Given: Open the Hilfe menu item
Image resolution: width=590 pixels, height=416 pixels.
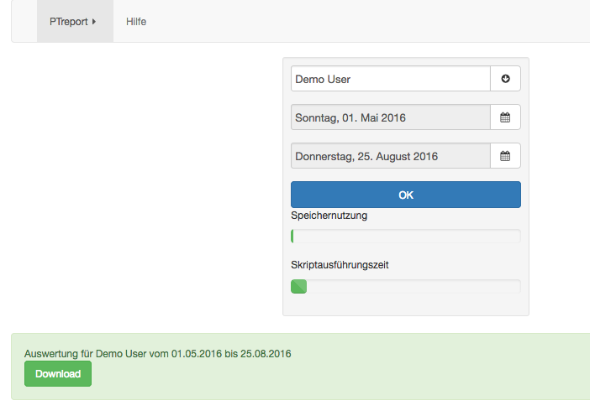Looking at the screenshot, I should pyautogui.click(x=136, y=22).
